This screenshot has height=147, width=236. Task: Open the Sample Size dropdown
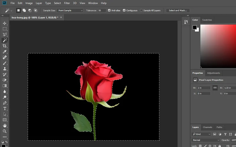pyautogui.click(x=70, y=10)
